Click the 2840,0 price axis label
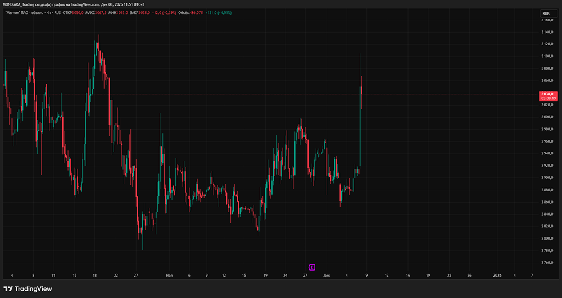The width and height of the screenshot is (562, 298). pos(548,214)
